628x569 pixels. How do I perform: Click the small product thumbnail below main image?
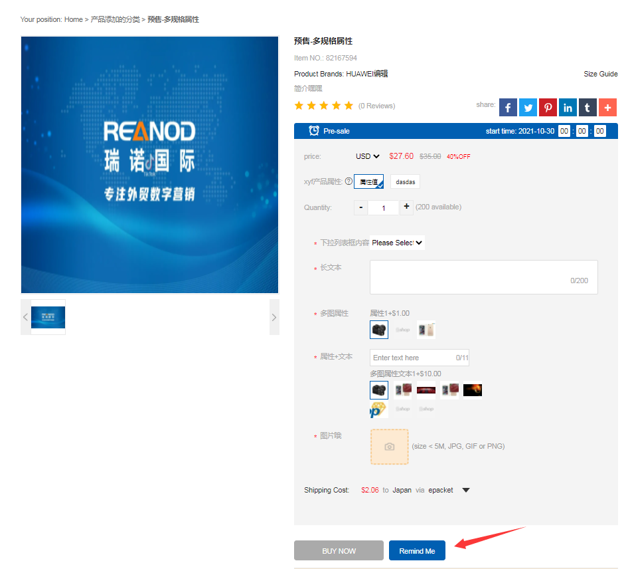pos(48,317)
